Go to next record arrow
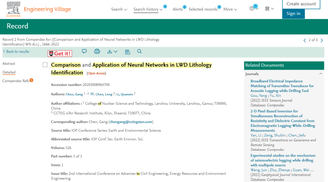This screenshot has width=328, height=182. [x=322, y=40]
